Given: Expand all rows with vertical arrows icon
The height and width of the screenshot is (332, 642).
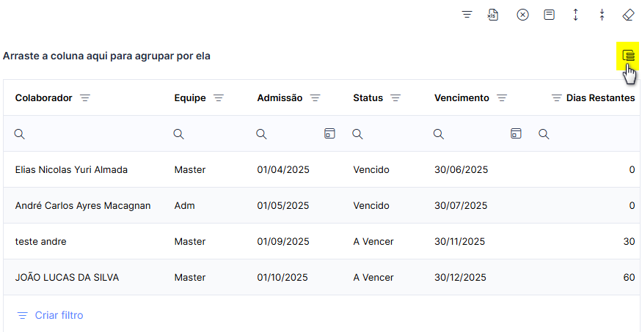Looking at the screenshot, I should 576,15.
